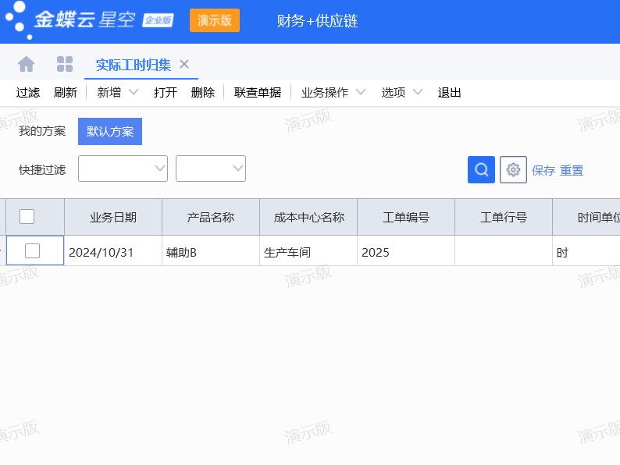Click the 保存 link

[x=543, y=170]
